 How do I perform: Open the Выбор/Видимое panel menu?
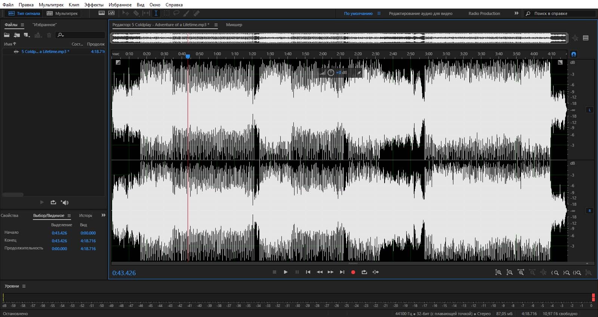click(69, 215)
